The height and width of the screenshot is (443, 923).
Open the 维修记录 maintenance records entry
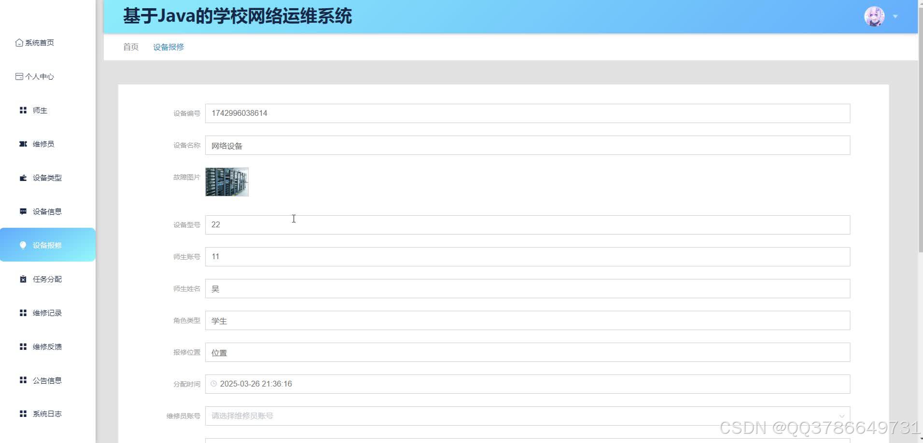[47, 313]
